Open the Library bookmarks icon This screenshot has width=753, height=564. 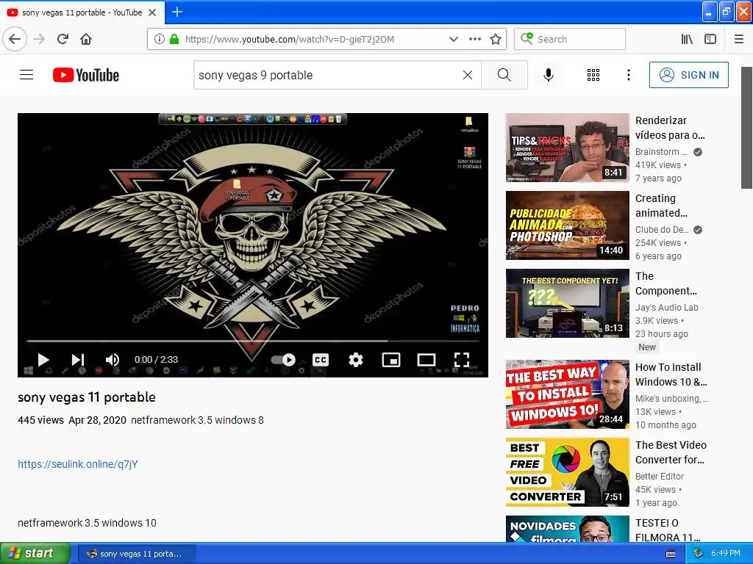(x=687, y=39)
